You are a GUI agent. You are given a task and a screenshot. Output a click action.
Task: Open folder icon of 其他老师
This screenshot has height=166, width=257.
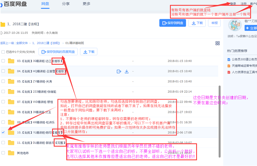point(11,153)
